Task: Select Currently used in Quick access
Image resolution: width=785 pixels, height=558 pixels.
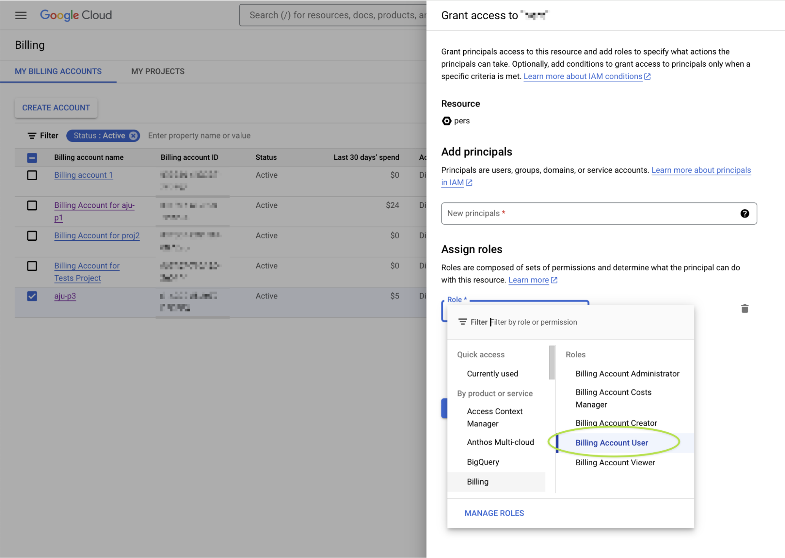Action: 492,374
